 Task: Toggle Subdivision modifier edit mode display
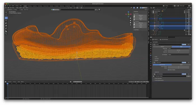pyautogui.click(x=183, y=63)
